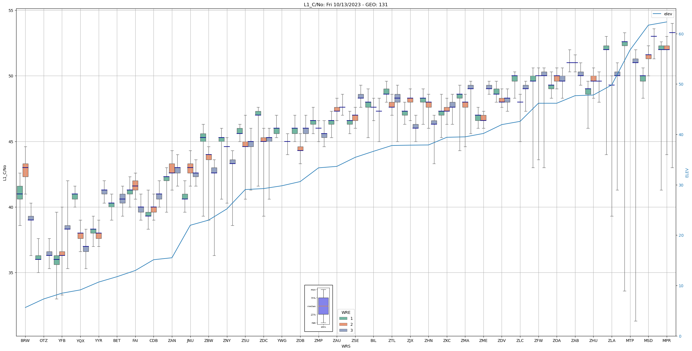Viewport: 692px width, 351px height.
Task: Click the green WRE 1 box at ZBW
Action: click(203, 138)
